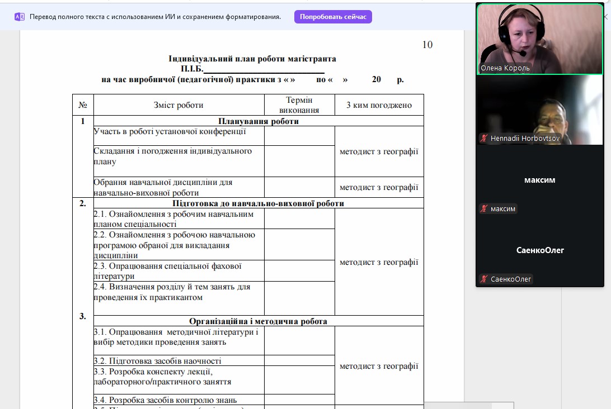This screenshot has height=409, width=611.
Task: Click the Олена Король name label
Action: [x=505, y=68]
